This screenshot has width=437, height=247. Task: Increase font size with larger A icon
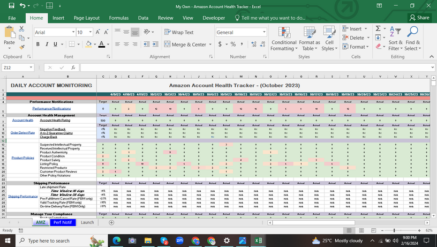pos(98,32)
